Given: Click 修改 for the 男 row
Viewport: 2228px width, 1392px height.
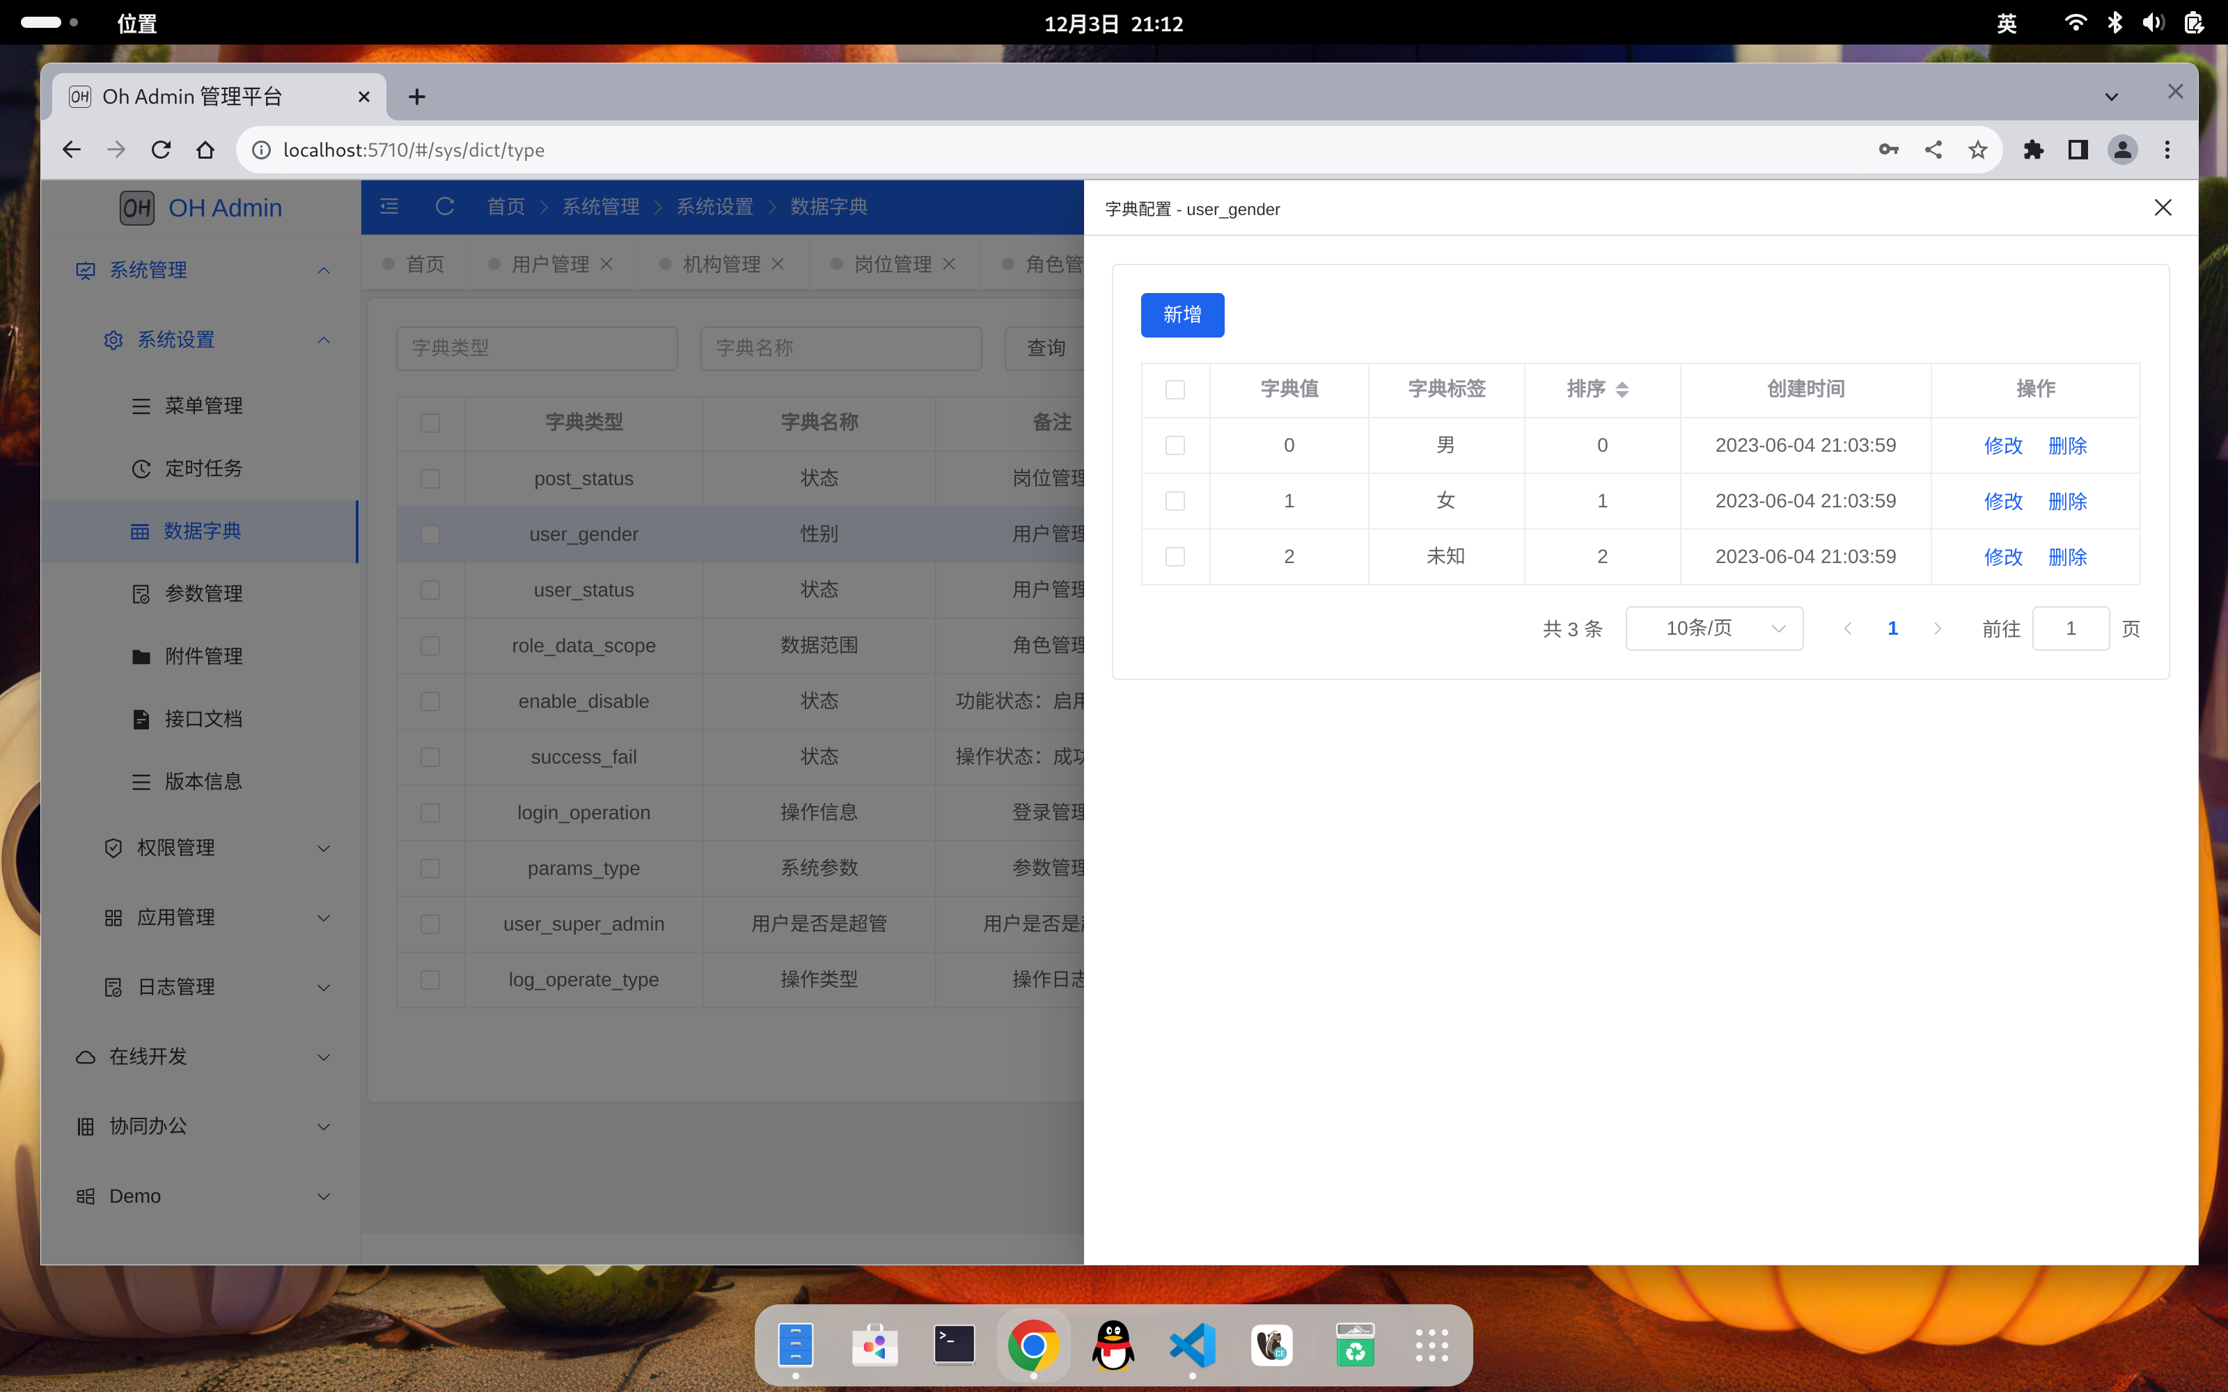Looking at the screenshot, I should [2002, 445].
